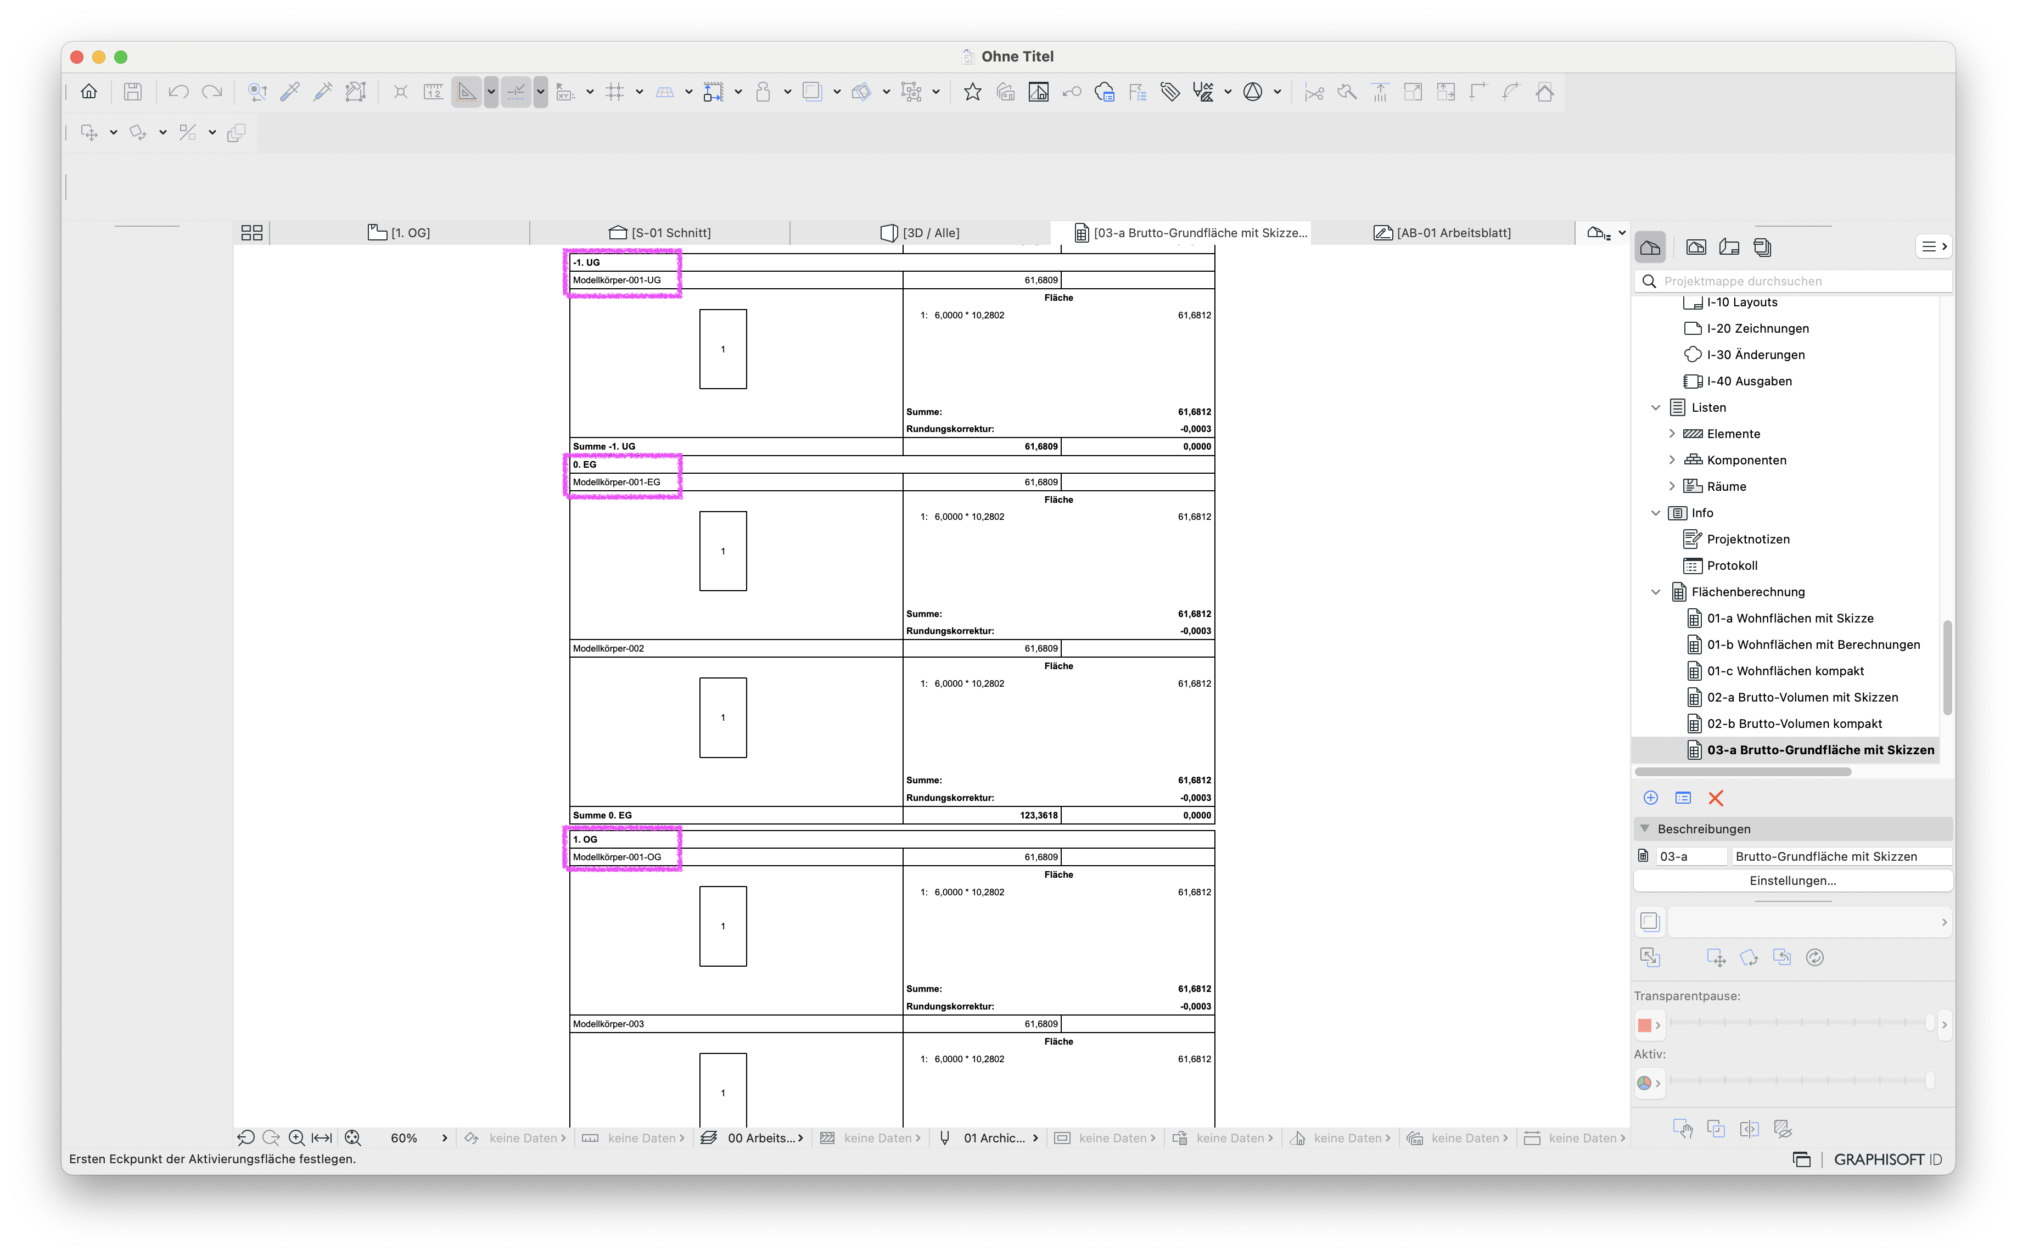The image size is (2017, 1256).
Task: Click the GRAPHISOFT ID link
Action: tap(1887, 1159)
